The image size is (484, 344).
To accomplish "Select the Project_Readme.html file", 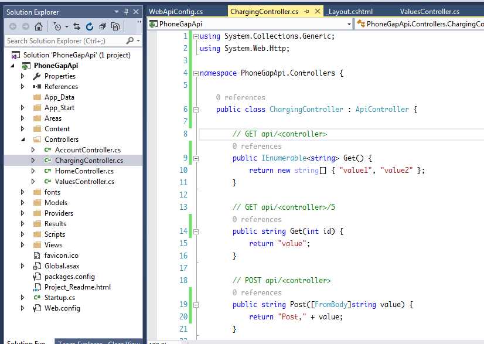I will 77,287.
